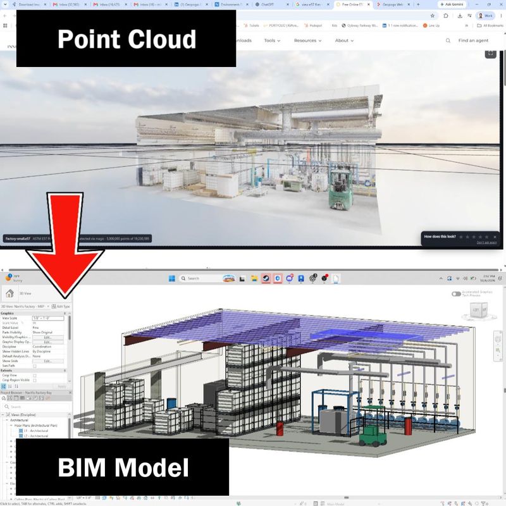This screenshot has width=506, height=506.
Task: Click Edit for Show Grids
Action: 48,361
